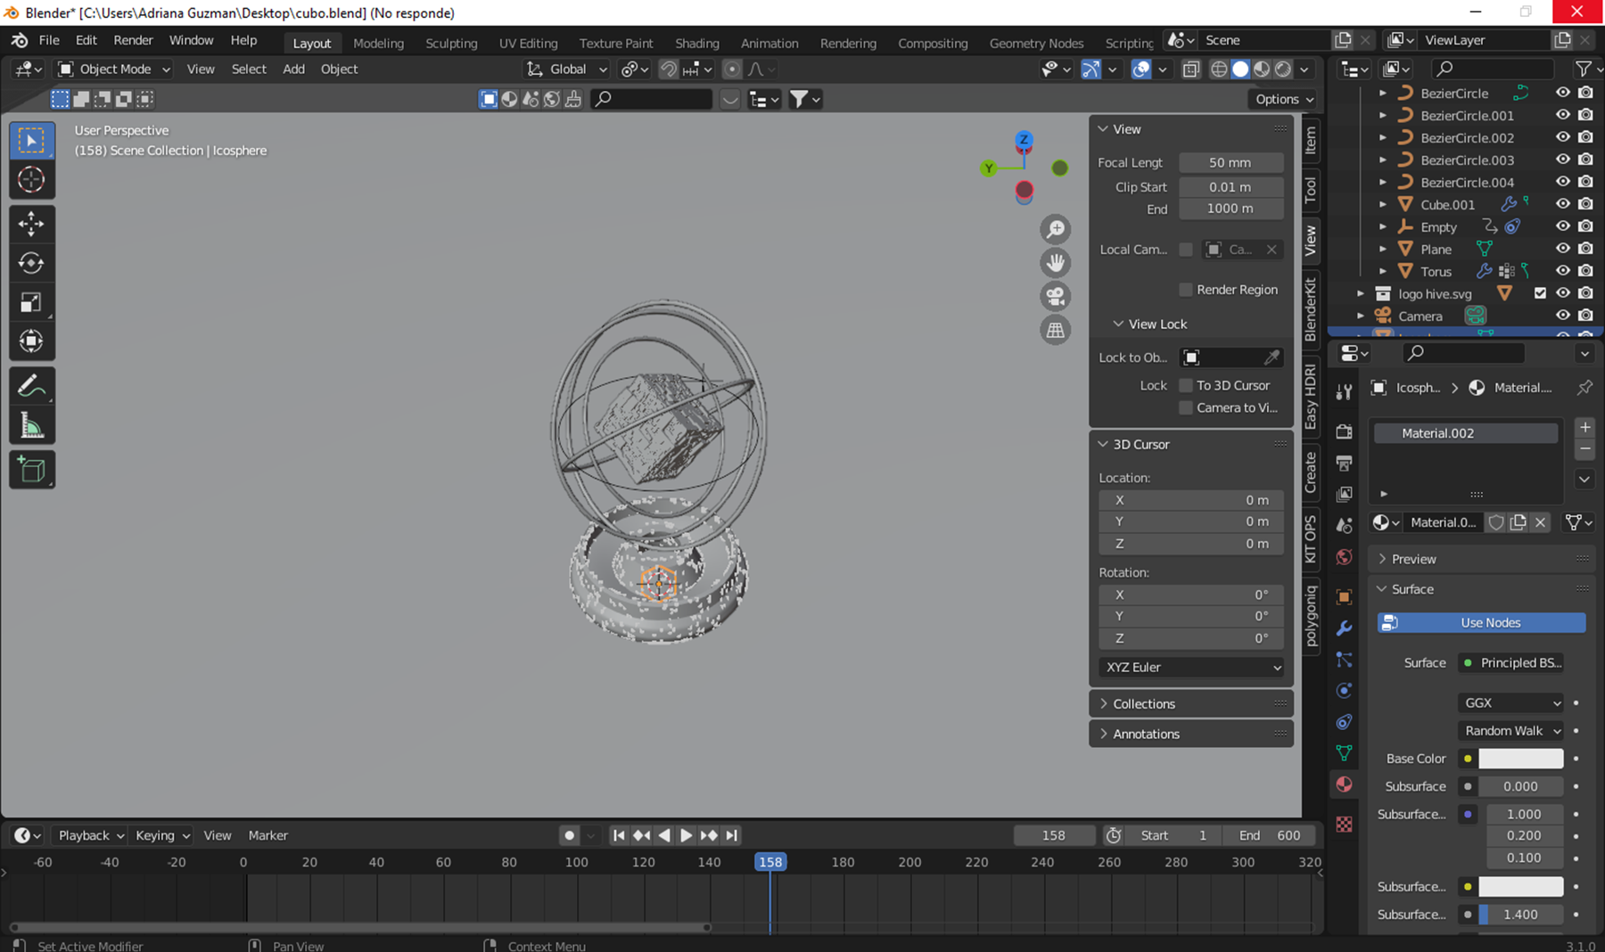
Task: Open the BlenderKit sidebar tab
Action: tap(1311, 309)
